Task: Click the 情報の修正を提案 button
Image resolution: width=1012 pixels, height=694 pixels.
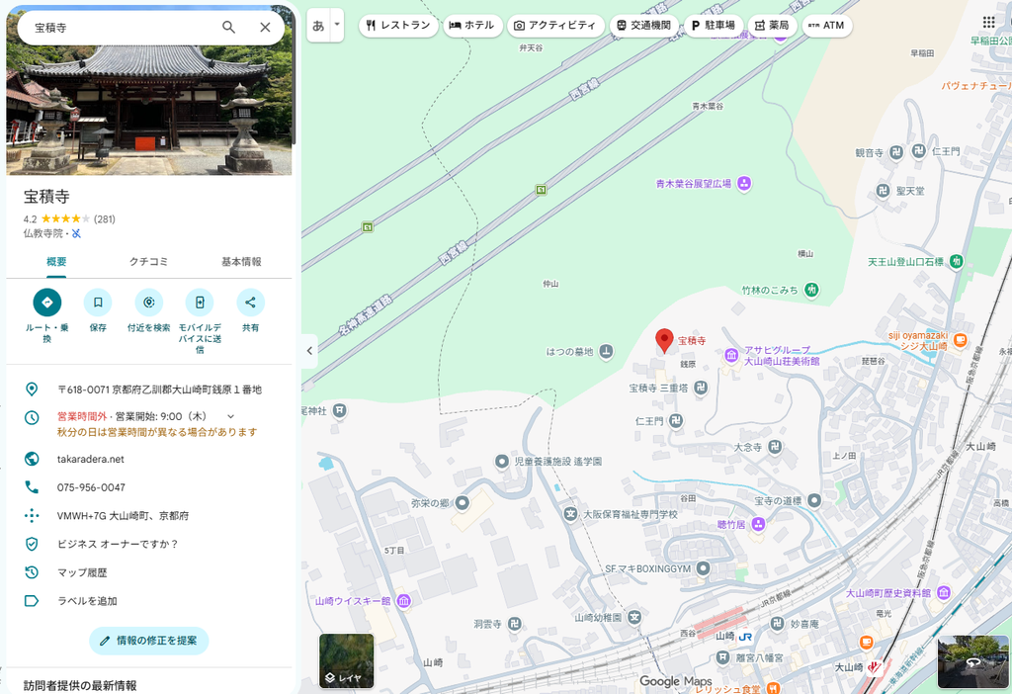Action: tap(149, 641)
